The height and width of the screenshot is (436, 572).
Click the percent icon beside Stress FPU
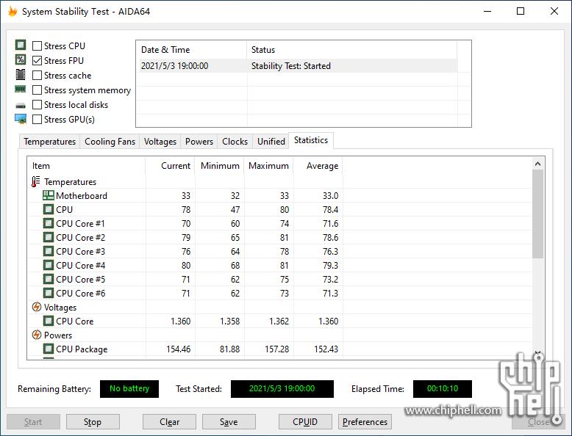[21, 59]
